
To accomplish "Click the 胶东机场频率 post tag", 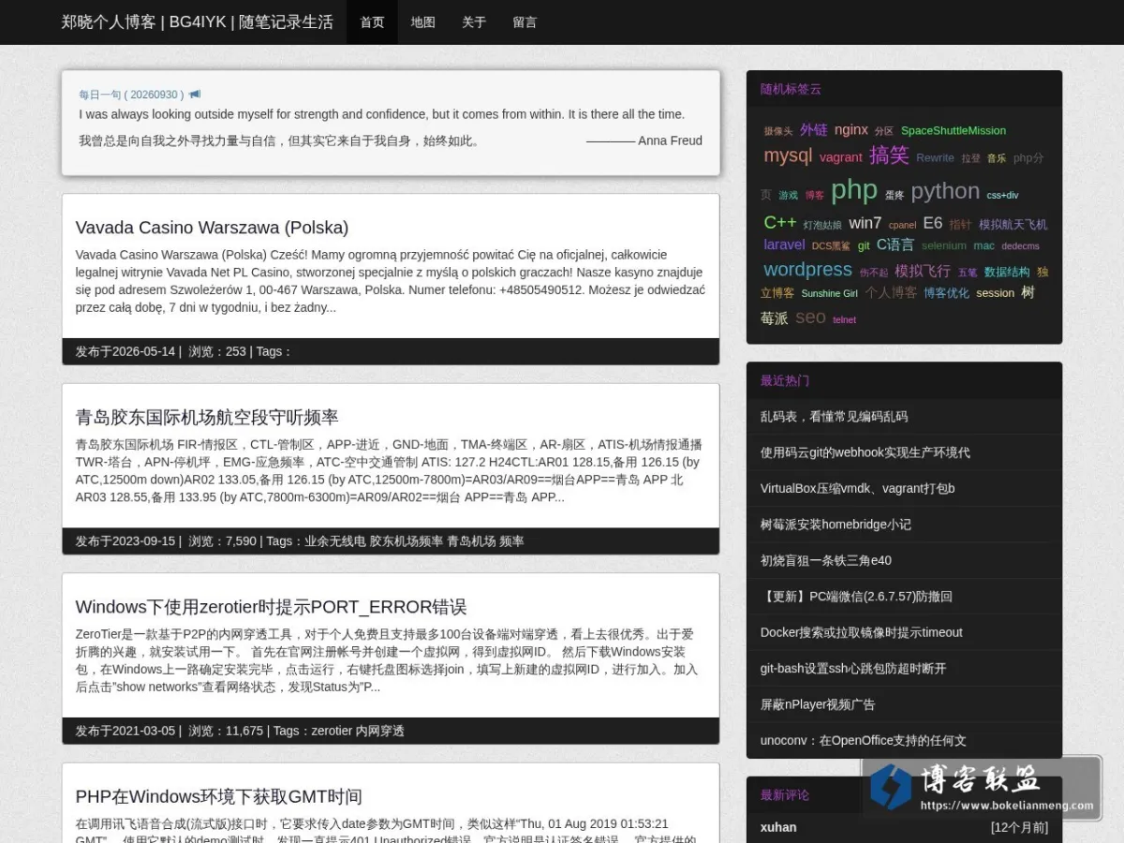I will (407, 541).
